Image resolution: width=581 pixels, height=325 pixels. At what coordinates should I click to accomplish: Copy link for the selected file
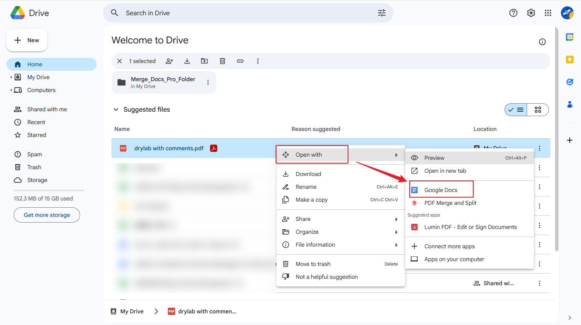(240, 61)
